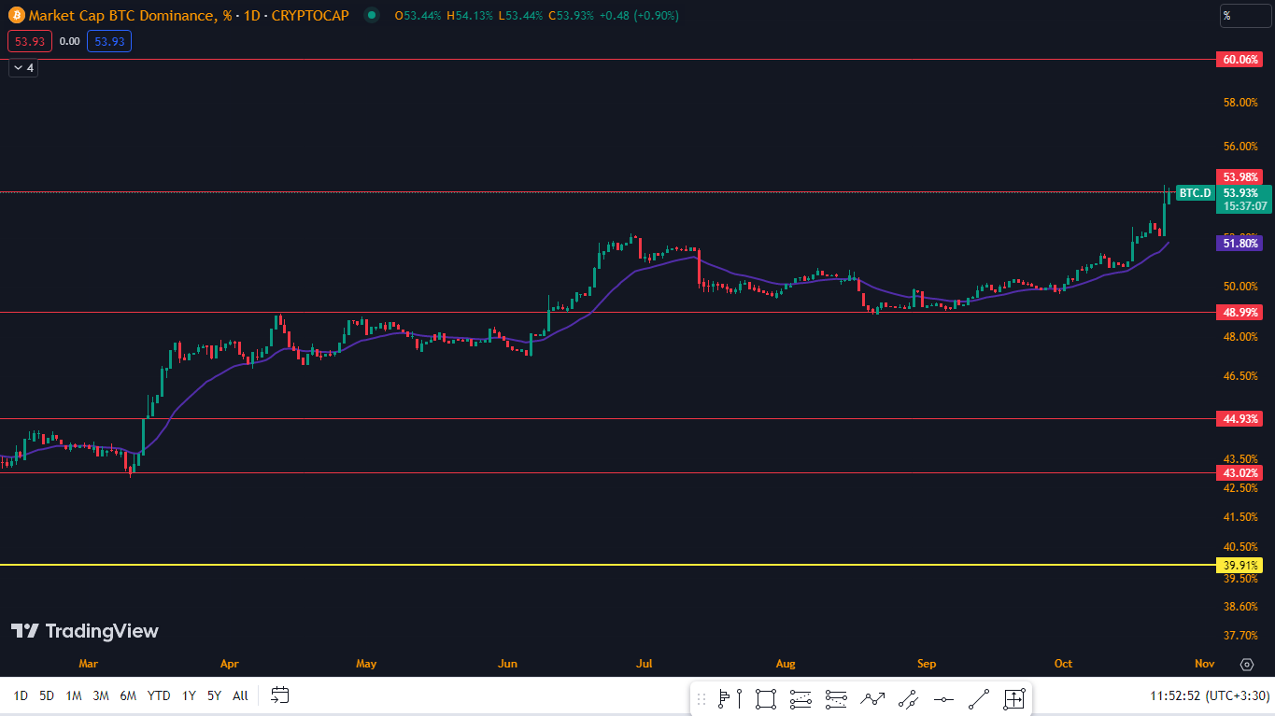Click the Market Cap BTC Dominance symbol title
This screenshot has height=716, width=1275.
pos(189,16)
